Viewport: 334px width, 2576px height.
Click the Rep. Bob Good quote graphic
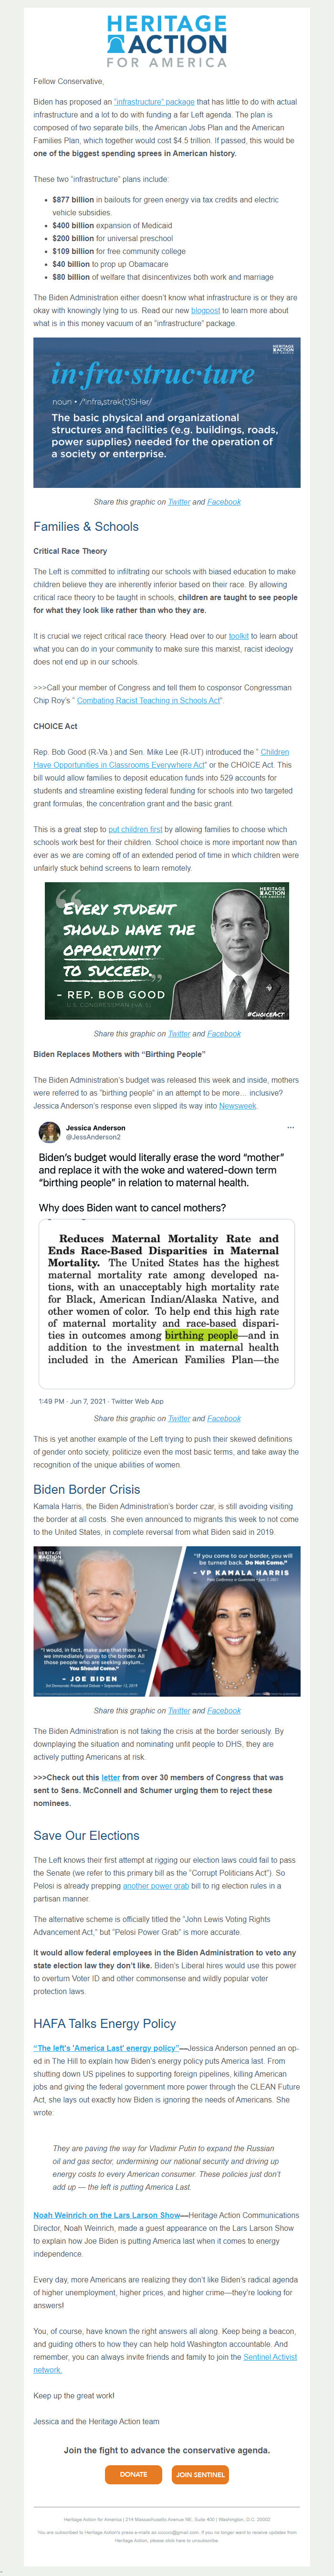[x=167, y=951]
